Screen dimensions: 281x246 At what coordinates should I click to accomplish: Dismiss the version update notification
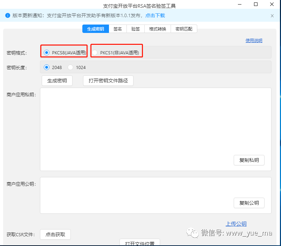point(272,16)
